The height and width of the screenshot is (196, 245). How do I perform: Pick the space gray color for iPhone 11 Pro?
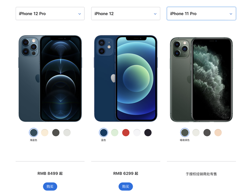[x=207, y=133]
